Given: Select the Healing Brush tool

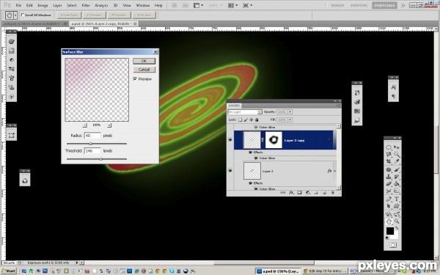Looking at the screenshot, I should [389, 170].
